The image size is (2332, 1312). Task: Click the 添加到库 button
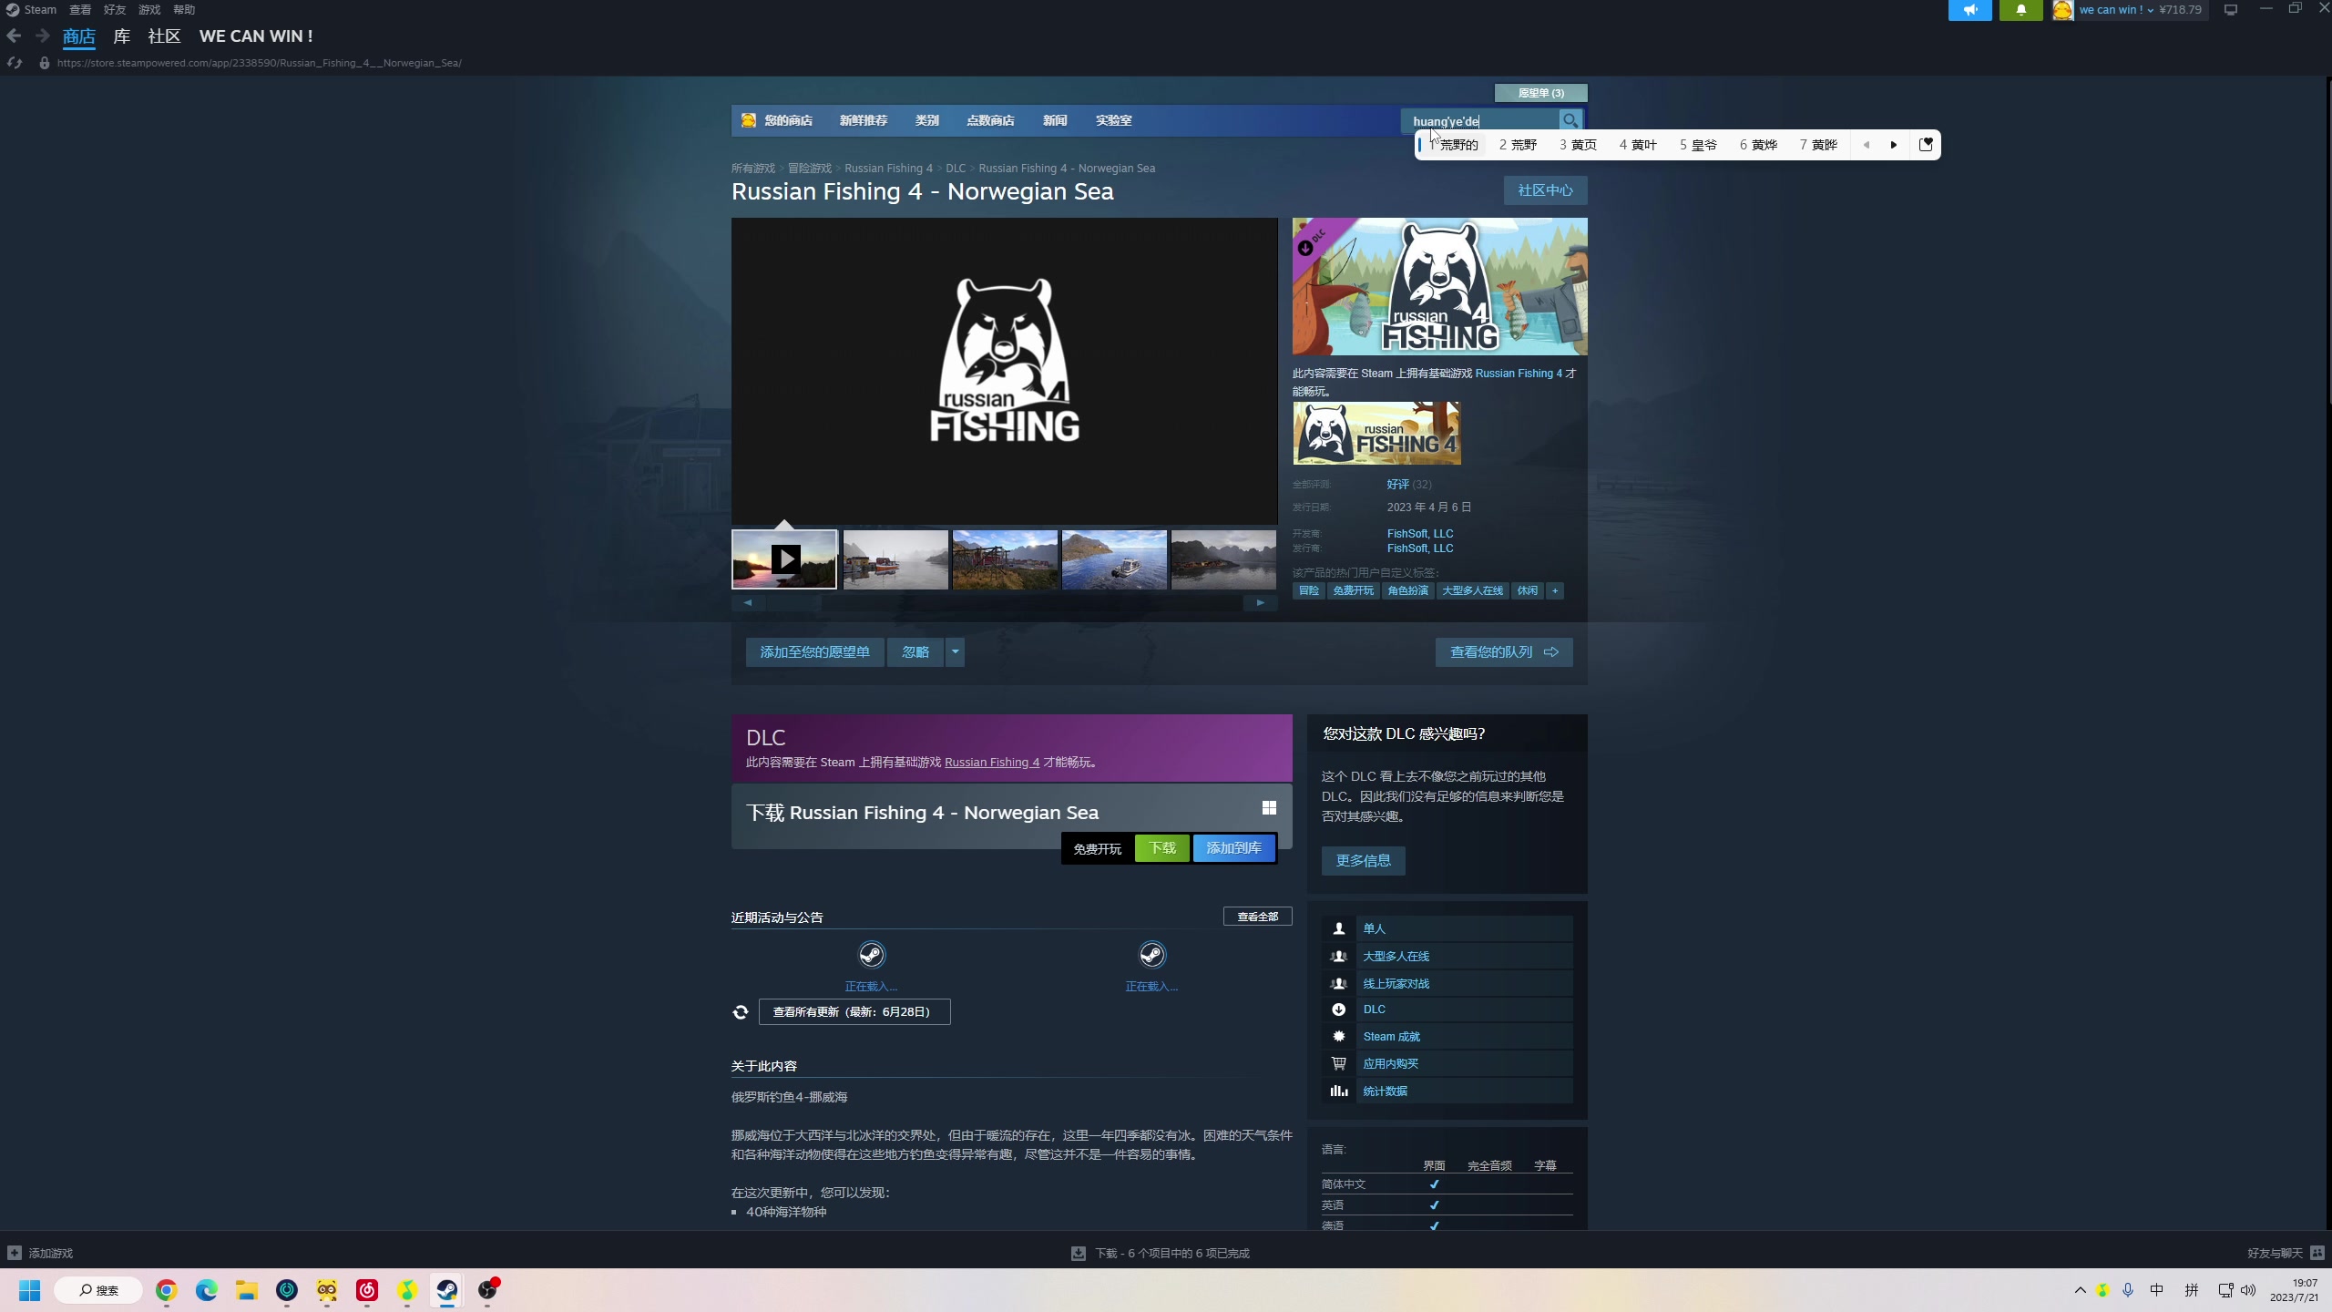point(1233,848)
